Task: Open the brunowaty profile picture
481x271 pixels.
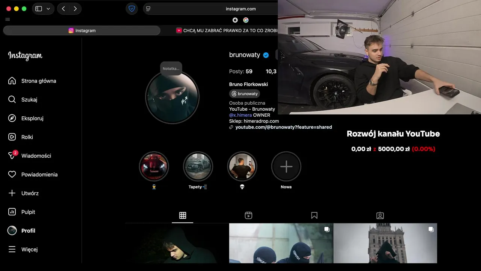Action: (x=172, y=97)
